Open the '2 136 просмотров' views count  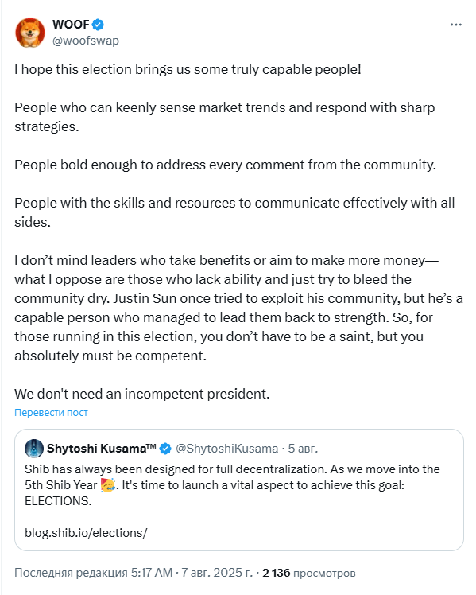(x=309, y=573)
